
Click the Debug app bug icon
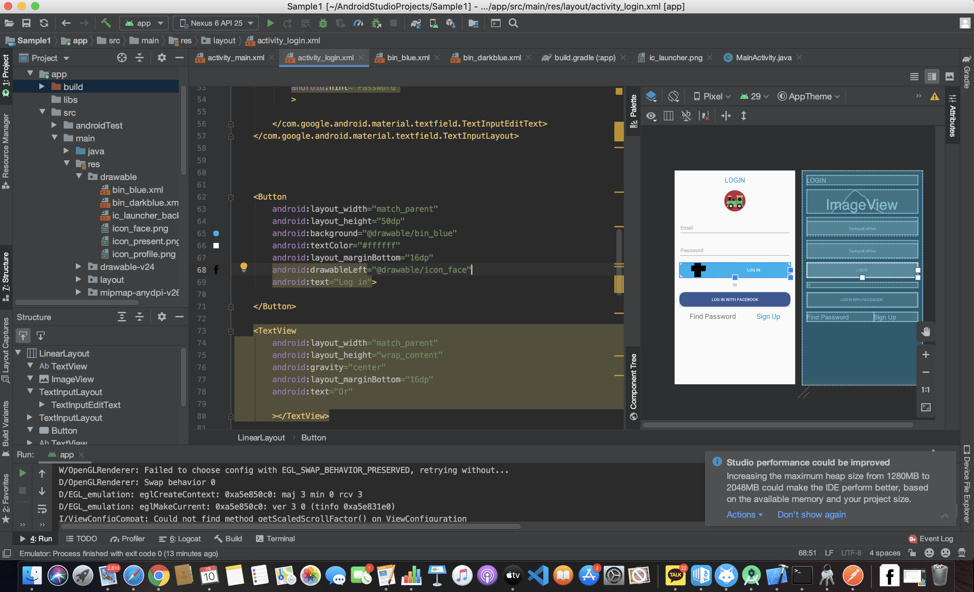pyautogui.click(x=323, y=23)
